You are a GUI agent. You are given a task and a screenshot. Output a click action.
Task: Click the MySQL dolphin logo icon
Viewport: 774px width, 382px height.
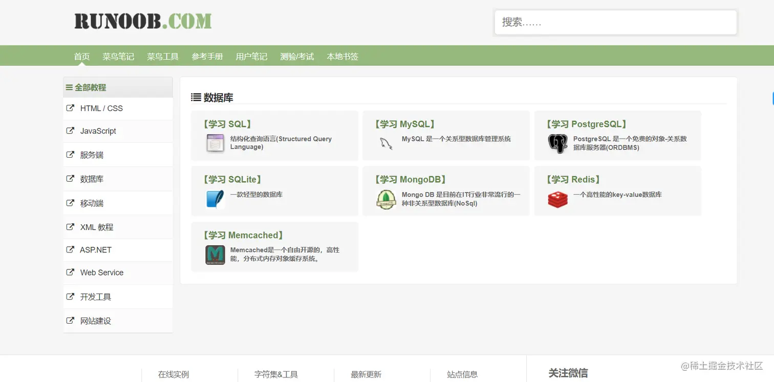(386, 143)
